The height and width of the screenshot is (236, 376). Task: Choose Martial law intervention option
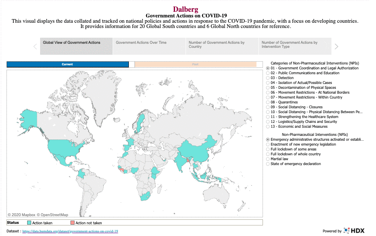(x=268, y=159)
